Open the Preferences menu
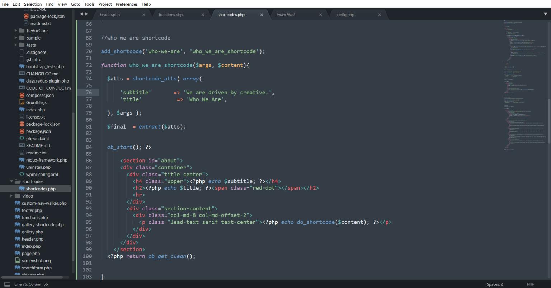The image size is (551, 288). pyautogui.click(x=127, y=4)
